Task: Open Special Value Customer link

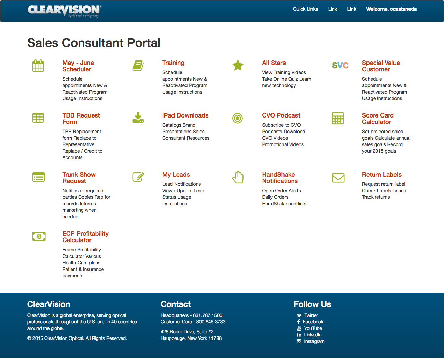Action: [x=381, y=66]
